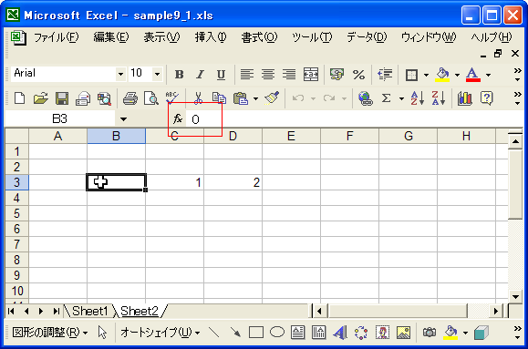This screenshot has height=349, width=528.
Task: Open the オートシェイプ(U) button
Action: click(160, 333)
